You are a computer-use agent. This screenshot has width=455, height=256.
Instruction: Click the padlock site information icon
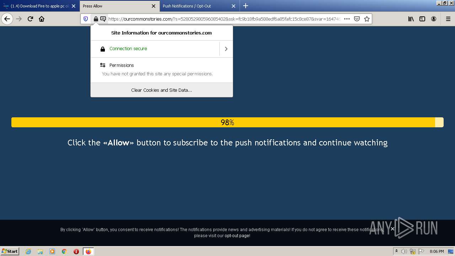coord(96,19)
